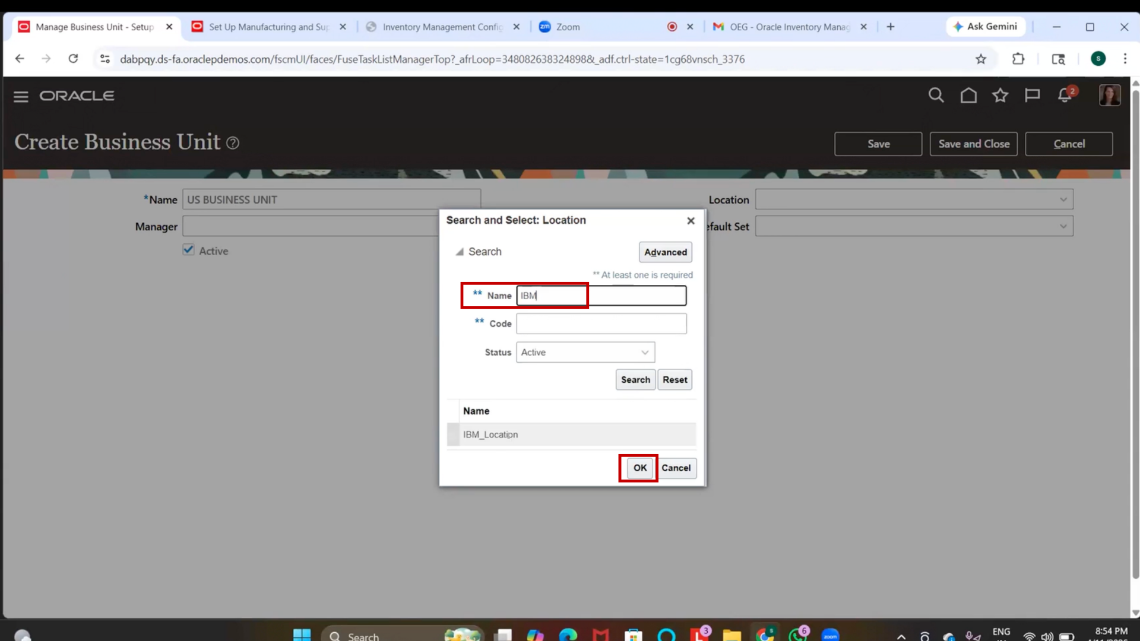This screenshot has height=641, width=1140.
Task: Open help icon beside Create Business Unit
Action: pos(233,143)
